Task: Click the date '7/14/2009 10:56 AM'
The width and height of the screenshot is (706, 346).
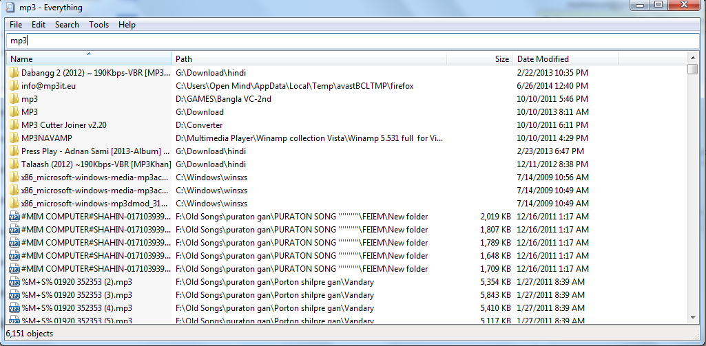Action: tap(552, 177)
